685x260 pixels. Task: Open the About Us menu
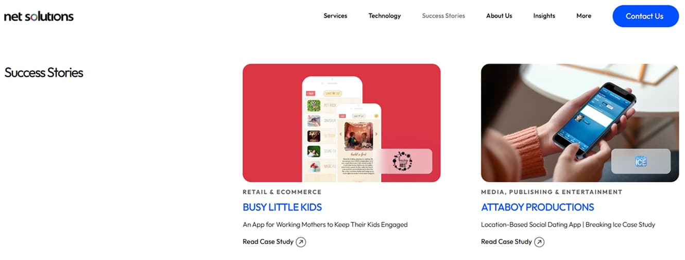click(x=499, y=16)
